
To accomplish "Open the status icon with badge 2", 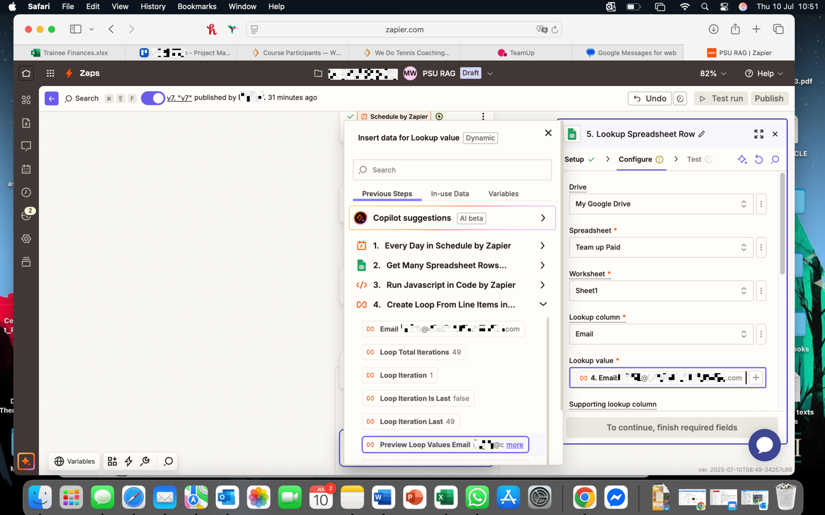I will click(x=26, y=215).
